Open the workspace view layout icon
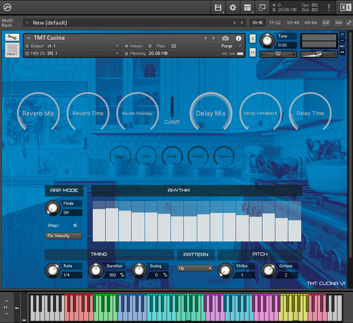 point(247,7)
